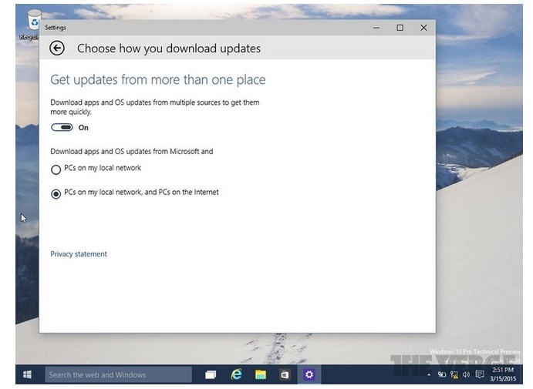
Task: Toggle off the multiple sources update switch
Action: tap(62, 127)
